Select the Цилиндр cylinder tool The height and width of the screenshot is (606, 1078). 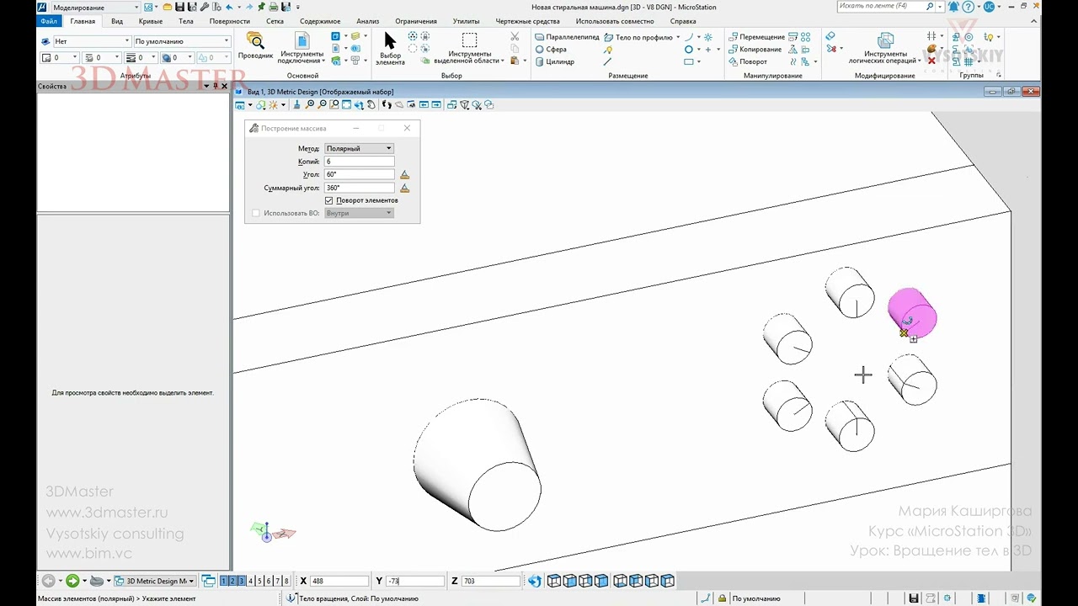(555, 61)
